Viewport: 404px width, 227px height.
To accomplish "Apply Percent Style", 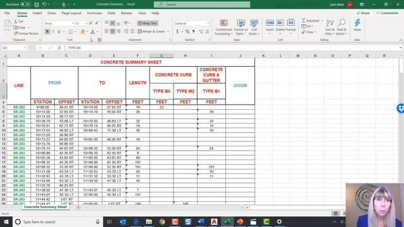I will click(x=187, y=32).
